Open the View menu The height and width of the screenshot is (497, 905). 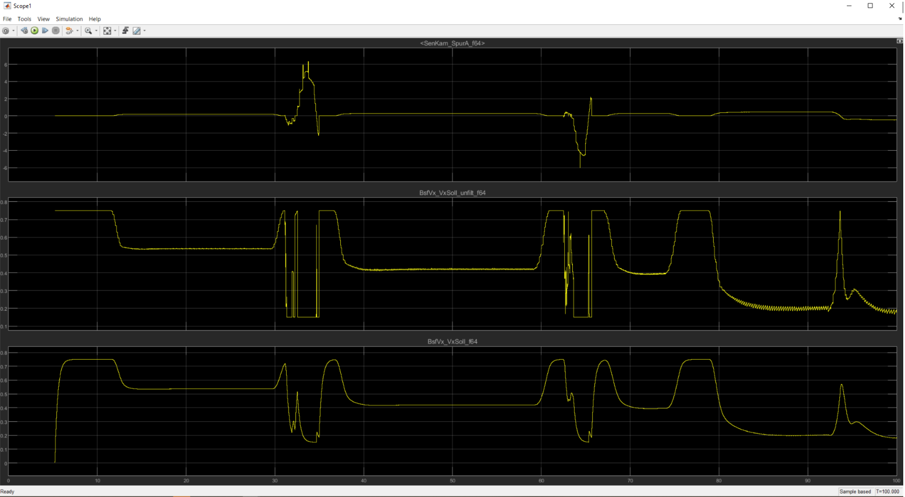44,19
